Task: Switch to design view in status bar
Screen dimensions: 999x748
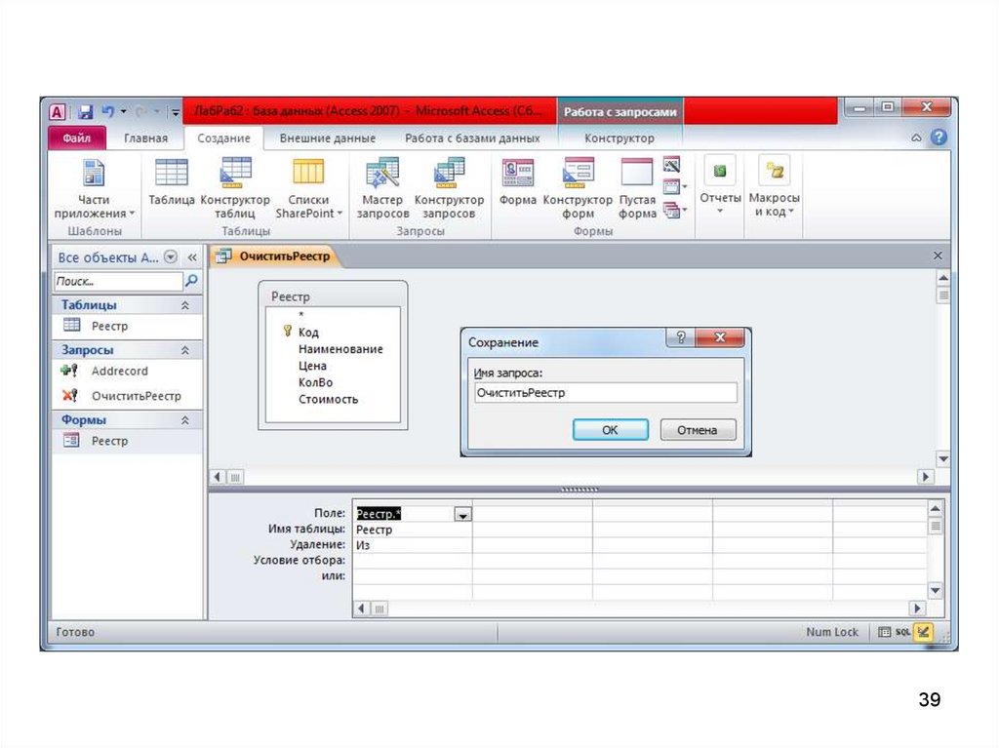Action: tap(923, 632)
